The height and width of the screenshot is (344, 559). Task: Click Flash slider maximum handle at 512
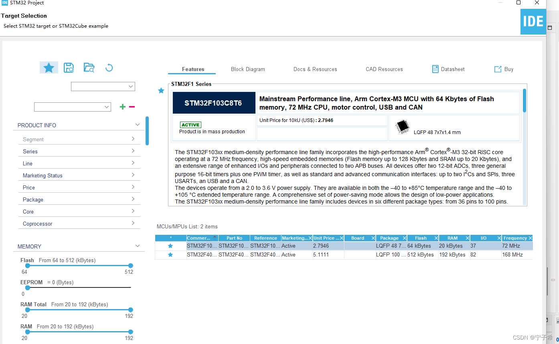click(130, 266)
